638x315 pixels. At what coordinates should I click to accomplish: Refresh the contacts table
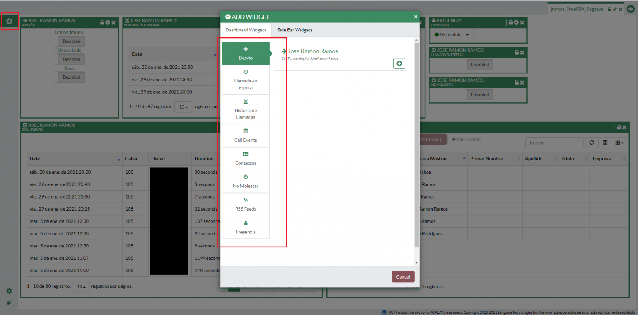click(591, 142)
